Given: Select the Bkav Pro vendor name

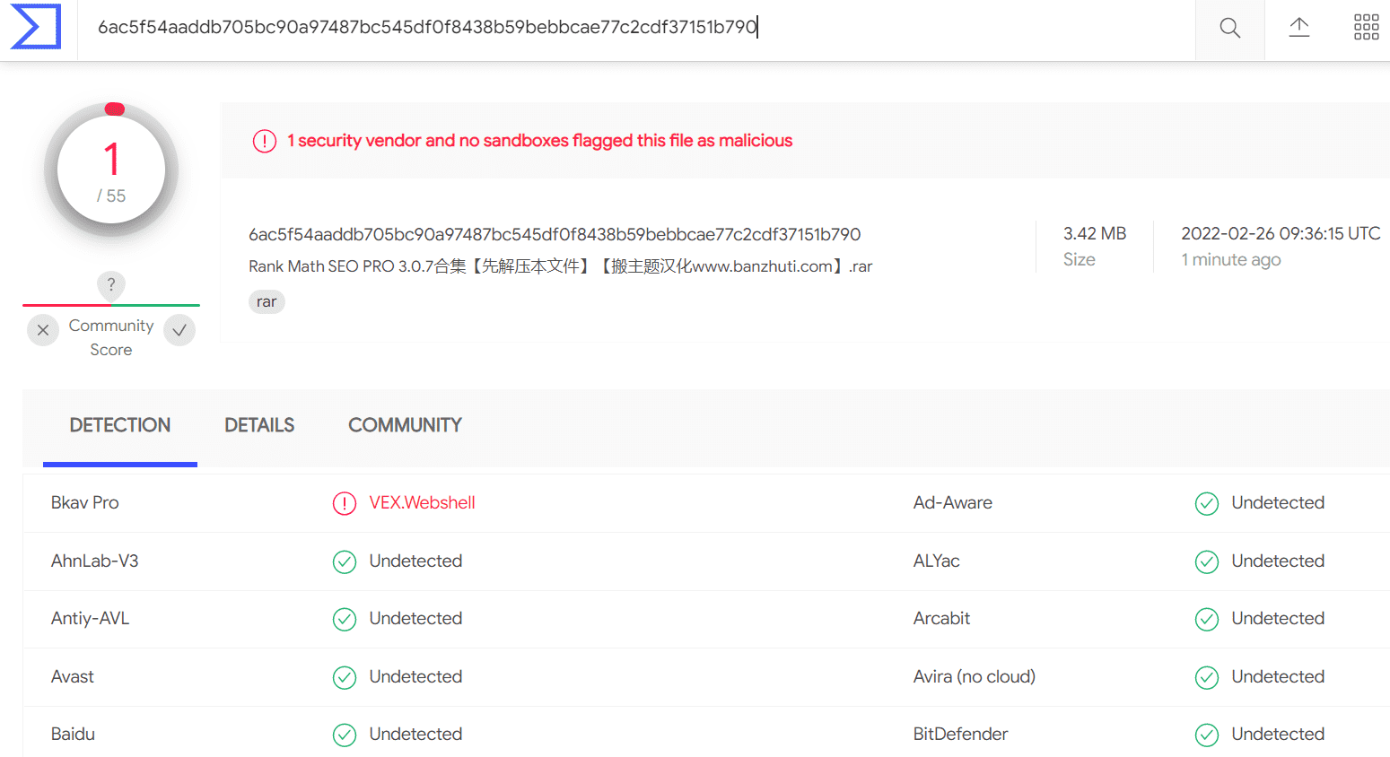Looking at the screenshot, I should coord(85,503).
